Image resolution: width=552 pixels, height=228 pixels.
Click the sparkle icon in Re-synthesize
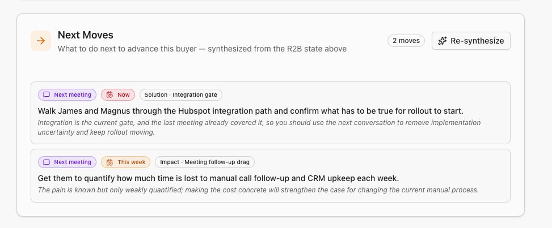pyautogui.click(x=442, y=41)
